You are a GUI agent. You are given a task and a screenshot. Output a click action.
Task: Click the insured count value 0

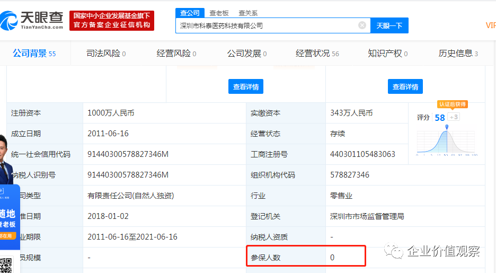point(332,258)
